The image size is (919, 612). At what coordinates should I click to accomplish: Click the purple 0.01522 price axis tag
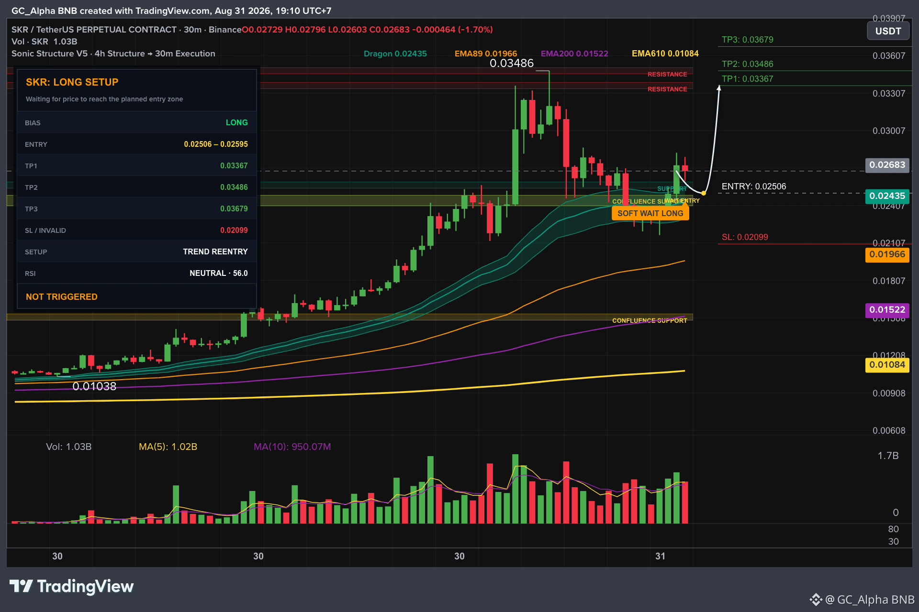[x=887, y=310]
